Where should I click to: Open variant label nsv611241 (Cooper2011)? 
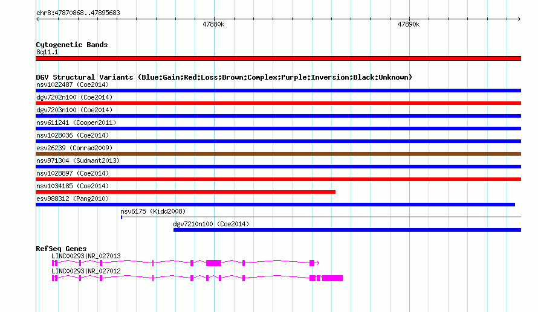click(76, 123)
